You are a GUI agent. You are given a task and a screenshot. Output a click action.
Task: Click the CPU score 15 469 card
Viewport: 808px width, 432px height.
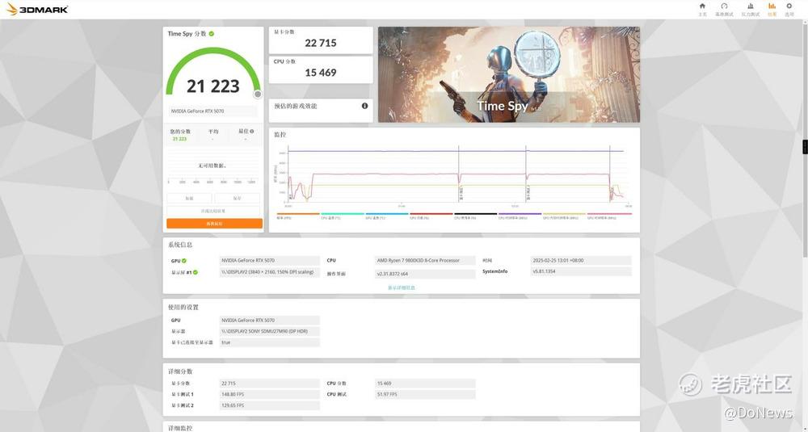[321, 69]
